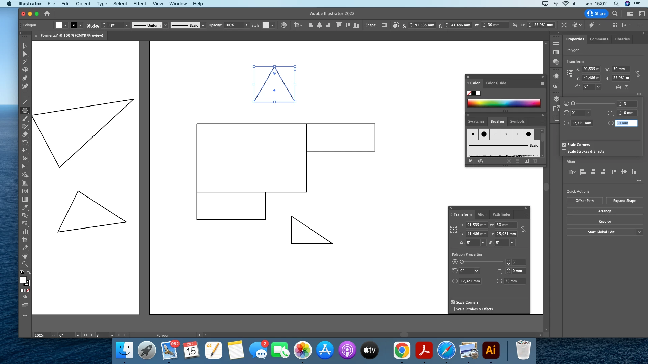Enable Scale Strokes & Effects in Transform panel
Screen dimensions: 648x364
point(453,309)
